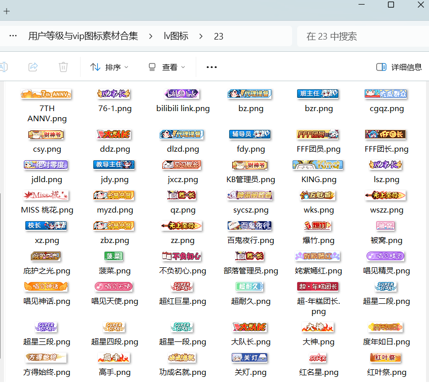Expand the chevron after lv图标 in breadcrumb

click(x=201, y=36)
